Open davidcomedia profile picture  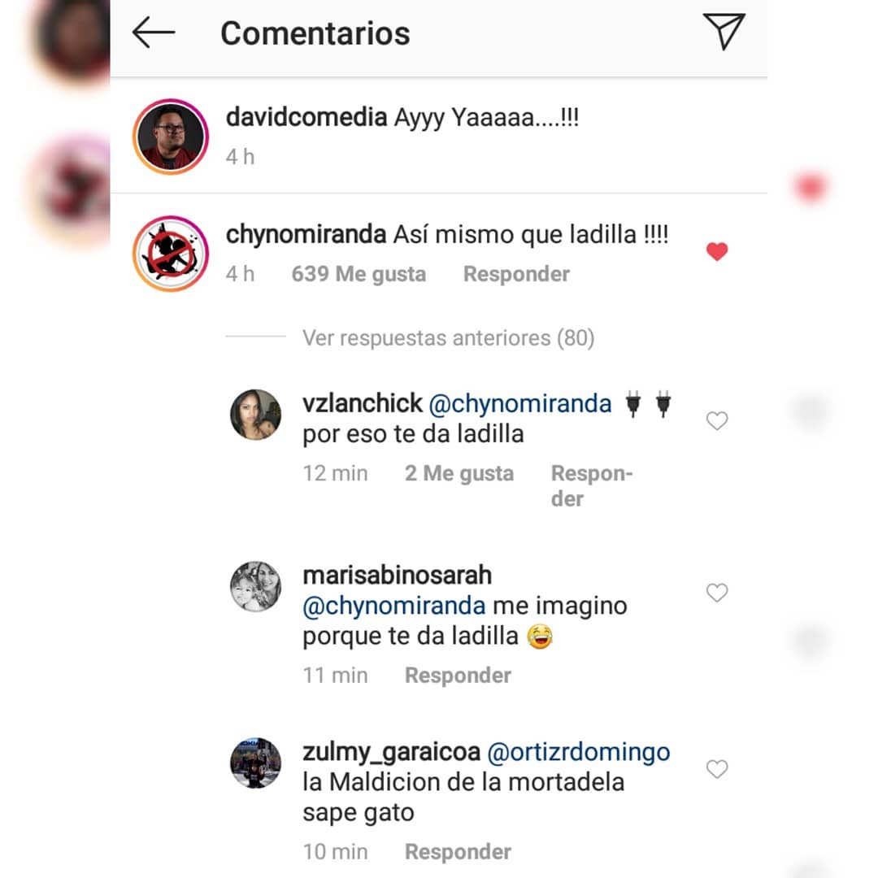click(171, 137)
